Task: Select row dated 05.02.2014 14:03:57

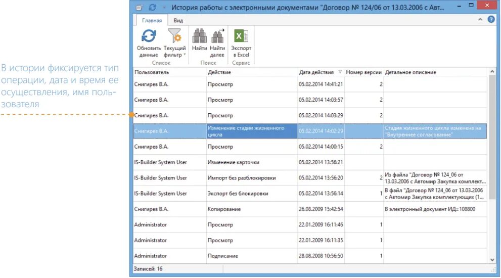Action: [310, 100]
